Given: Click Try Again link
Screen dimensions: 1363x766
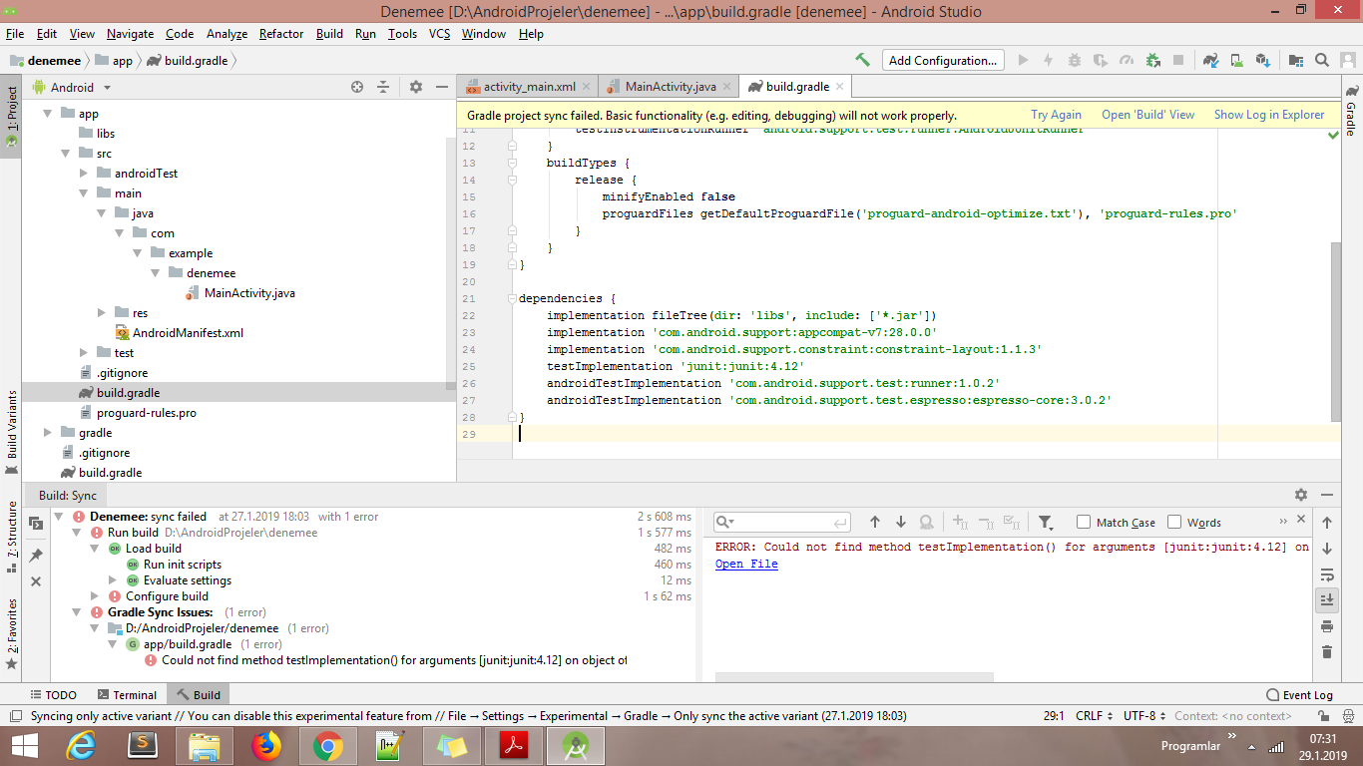Looking at the screenshot, I should pyautogui.click(x=1056, y=115).
